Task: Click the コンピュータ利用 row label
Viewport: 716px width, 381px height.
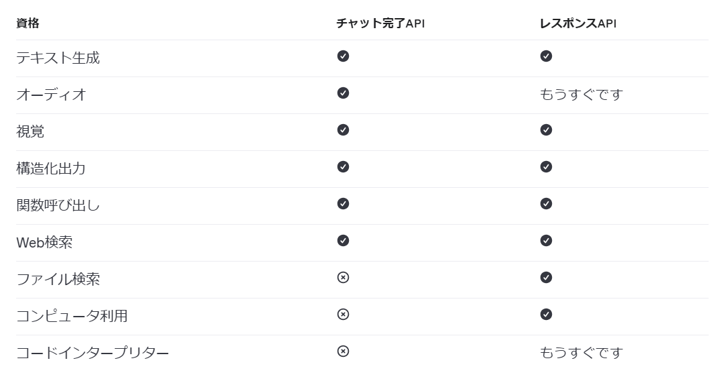Action: click(x=72, y=316)
